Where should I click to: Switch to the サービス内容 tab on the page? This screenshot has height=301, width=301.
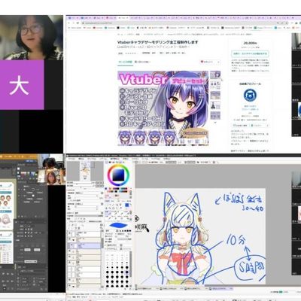click(x=125, y=62)
